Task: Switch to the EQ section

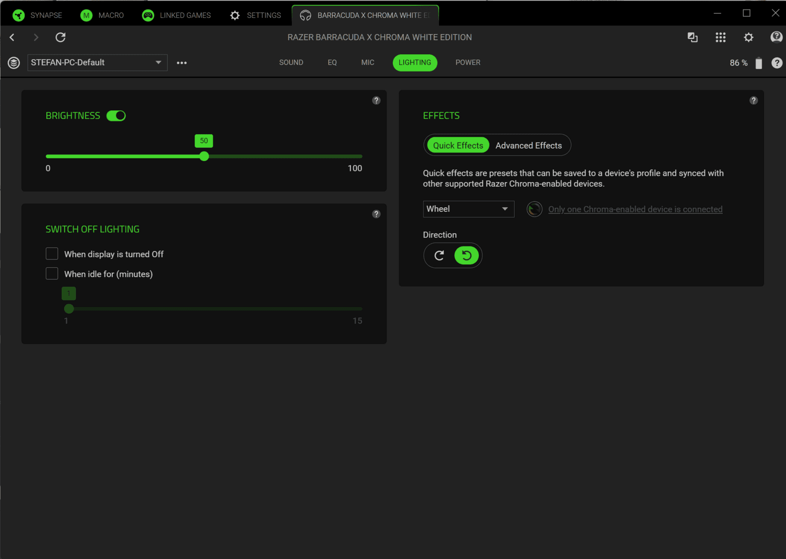Action: click(332, 63)
